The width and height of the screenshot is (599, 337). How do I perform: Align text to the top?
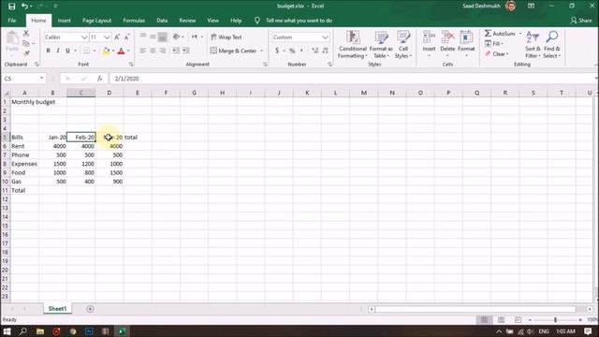[143, 37]
